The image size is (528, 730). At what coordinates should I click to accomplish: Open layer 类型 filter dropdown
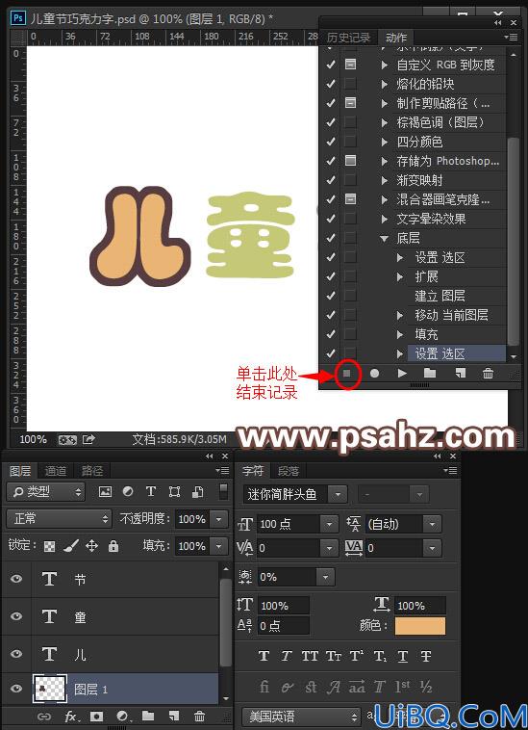[x=45, y=491]
